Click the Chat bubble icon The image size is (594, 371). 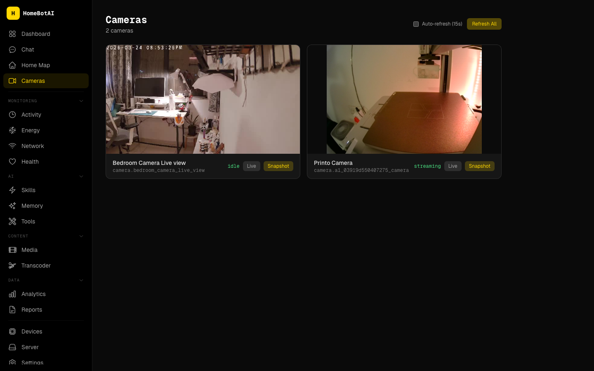12,49
